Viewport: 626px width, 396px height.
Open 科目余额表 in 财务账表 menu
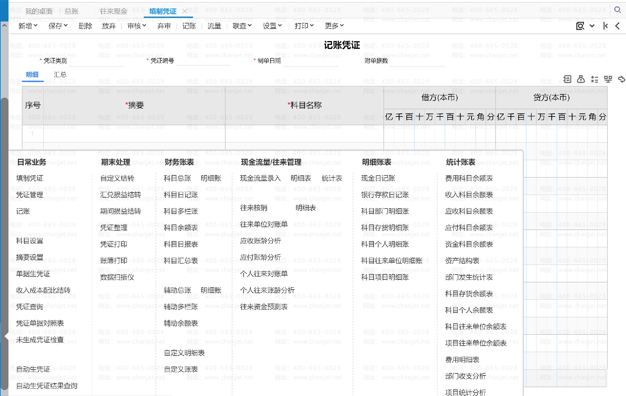(x=181, y=228)
